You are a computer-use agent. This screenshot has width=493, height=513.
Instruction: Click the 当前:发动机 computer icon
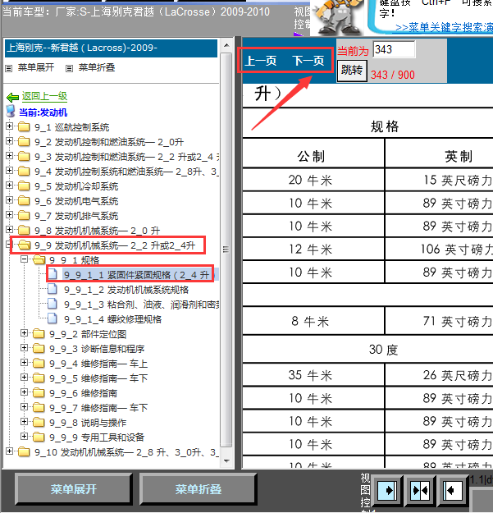click(x=11, y=112)
